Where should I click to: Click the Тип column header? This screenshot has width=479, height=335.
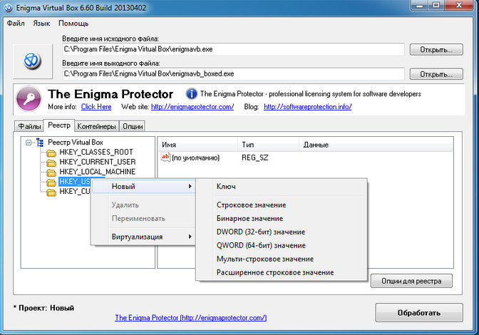(x=268, y=145)
